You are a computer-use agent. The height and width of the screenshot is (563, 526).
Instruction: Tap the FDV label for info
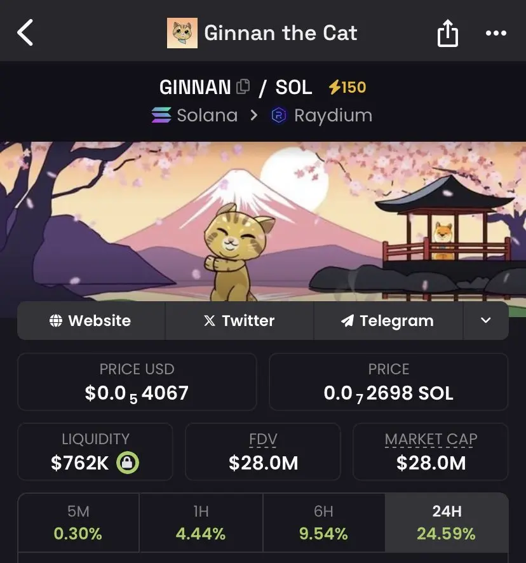[x=263, y=439]
